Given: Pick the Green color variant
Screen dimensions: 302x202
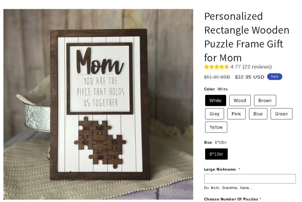Looking at the screenshot, I should tap(281, 114).
